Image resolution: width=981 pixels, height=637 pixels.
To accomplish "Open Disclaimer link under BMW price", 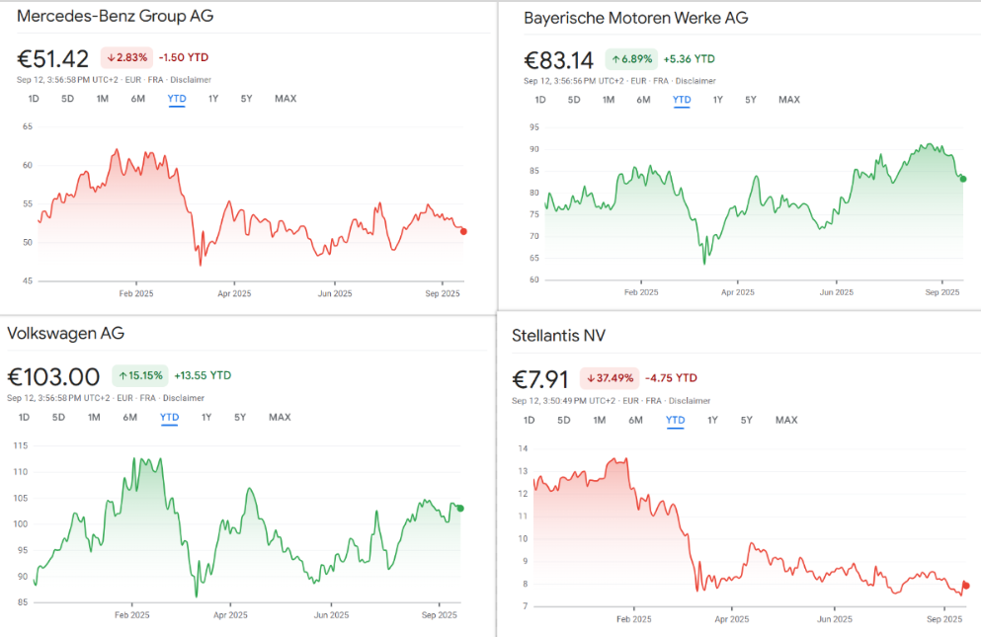I will coord(695,81).
